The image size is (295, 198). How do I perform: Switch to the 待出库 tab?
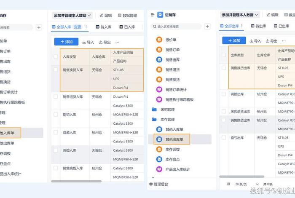pyautogui.click(x=258, y=26)
